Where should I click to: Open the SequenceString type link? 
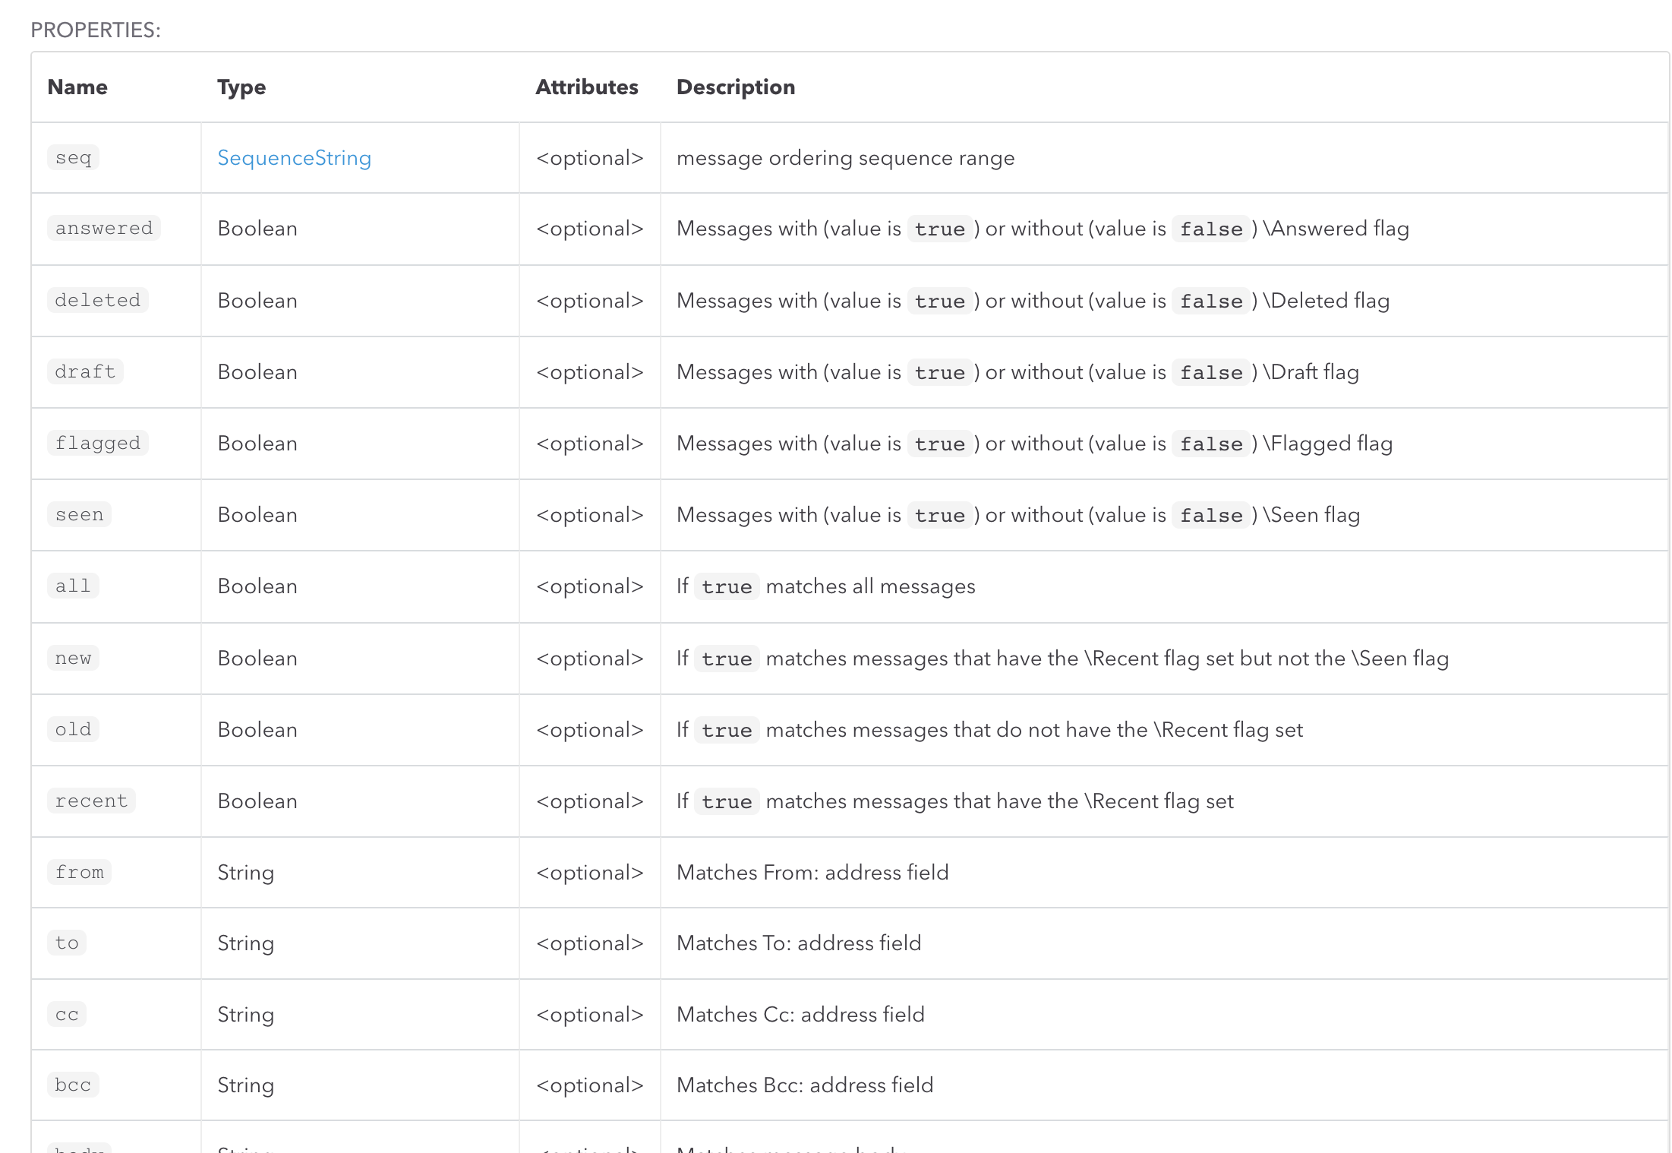(x=295, y=158)
